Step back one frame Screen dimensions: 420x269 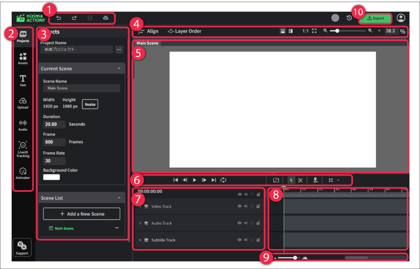[185, 180]
